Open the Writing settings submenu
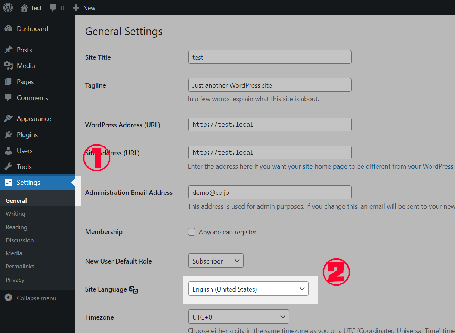 pyautogui.click(x=15, y=214)
